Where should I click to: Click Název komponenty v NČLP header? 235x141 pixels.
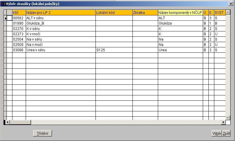[180, 12]
